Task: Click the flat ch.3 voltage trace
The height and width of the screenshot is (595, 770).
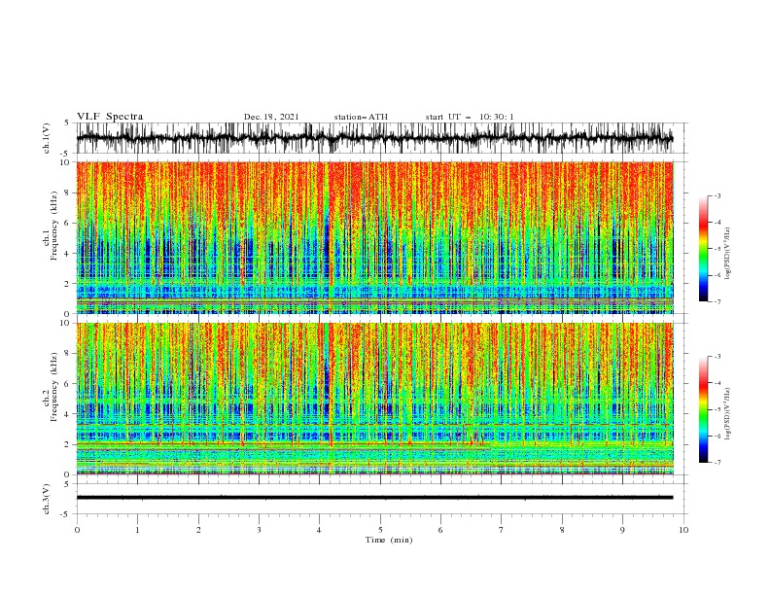Action: pos(374,498)
